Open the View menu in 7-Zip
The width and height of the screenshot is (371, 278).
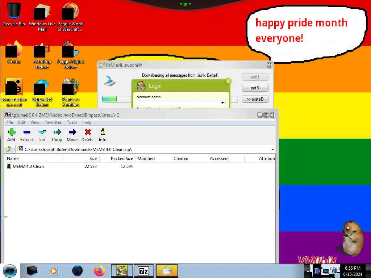tap(35, 122)
